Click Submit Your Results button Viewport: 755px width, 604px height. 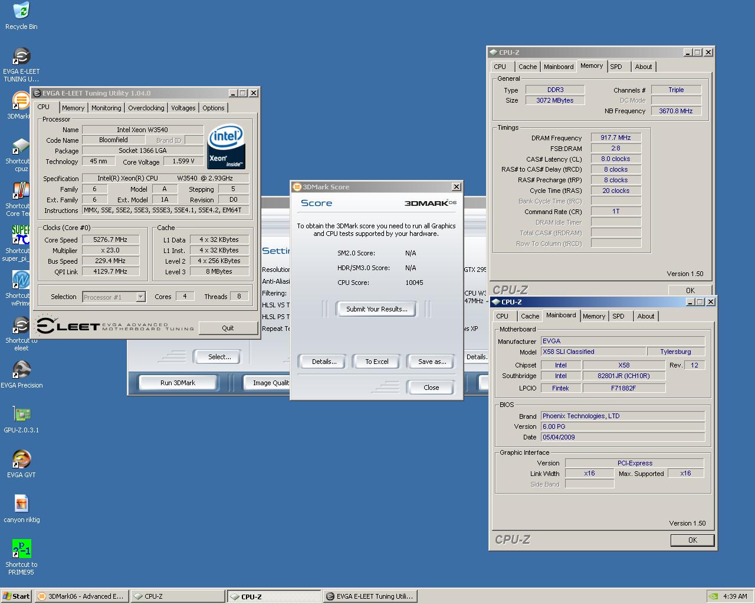(x=377, y=309)
